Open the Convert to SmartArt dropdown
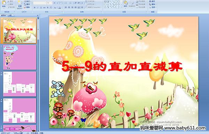Image resolution: width=209 pixels, height=134 pixels. [x=94, y=7]
